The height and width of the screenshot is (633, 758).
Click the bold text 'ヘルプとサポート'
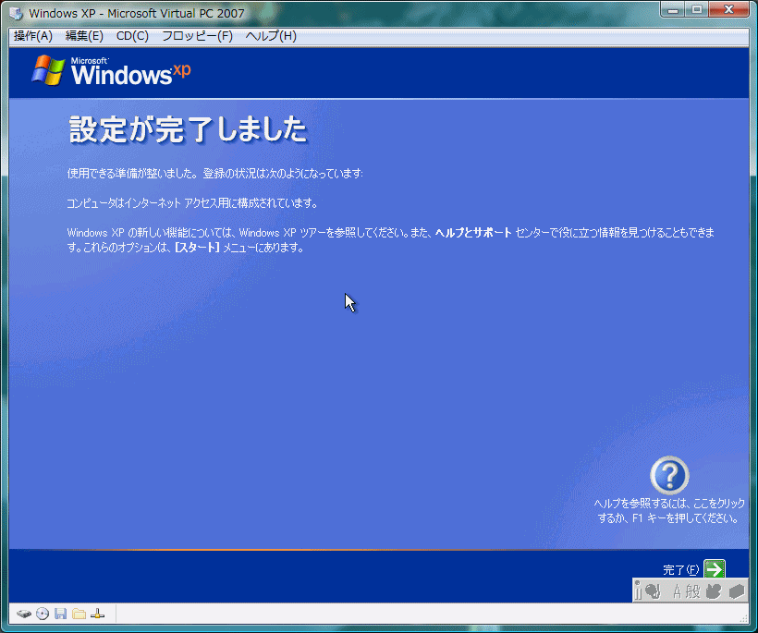[473, 233]
